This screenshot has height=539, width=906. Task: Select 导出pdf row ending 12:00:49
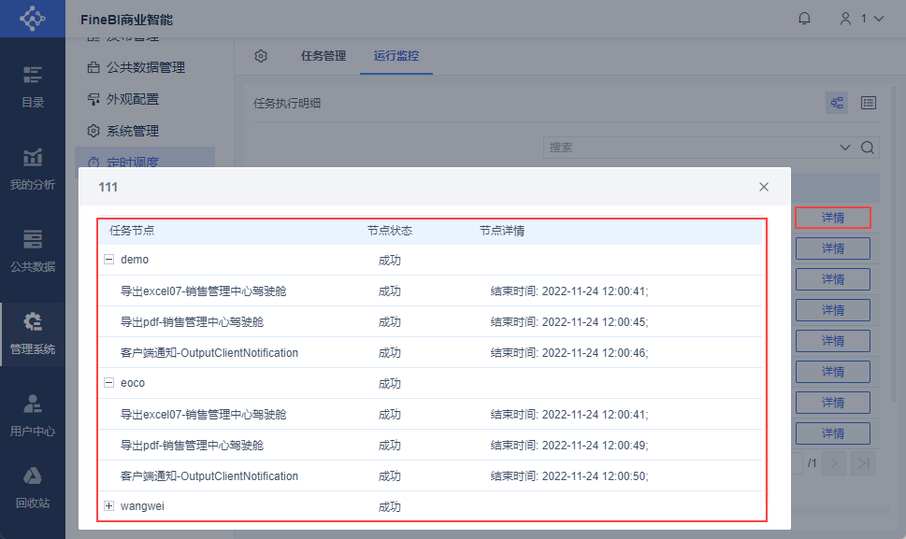(430, 445)
